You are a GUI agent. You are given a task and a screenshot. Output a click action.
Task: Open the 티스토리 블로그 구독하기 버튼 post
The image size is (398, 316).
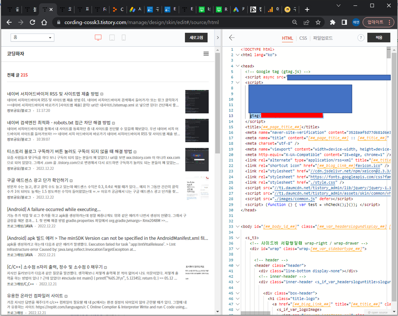point(69,151)
